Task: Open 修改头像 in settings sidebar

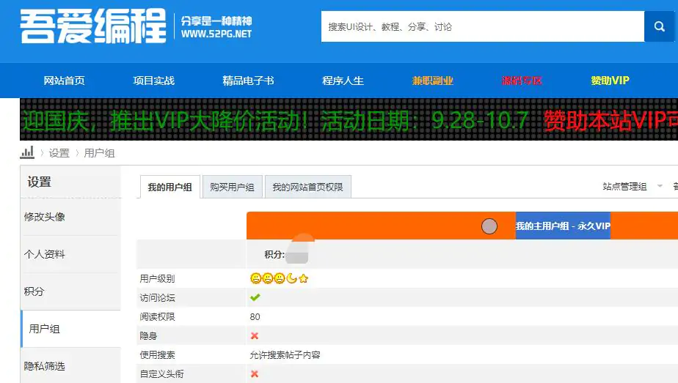Action: [x=45, y=217]
